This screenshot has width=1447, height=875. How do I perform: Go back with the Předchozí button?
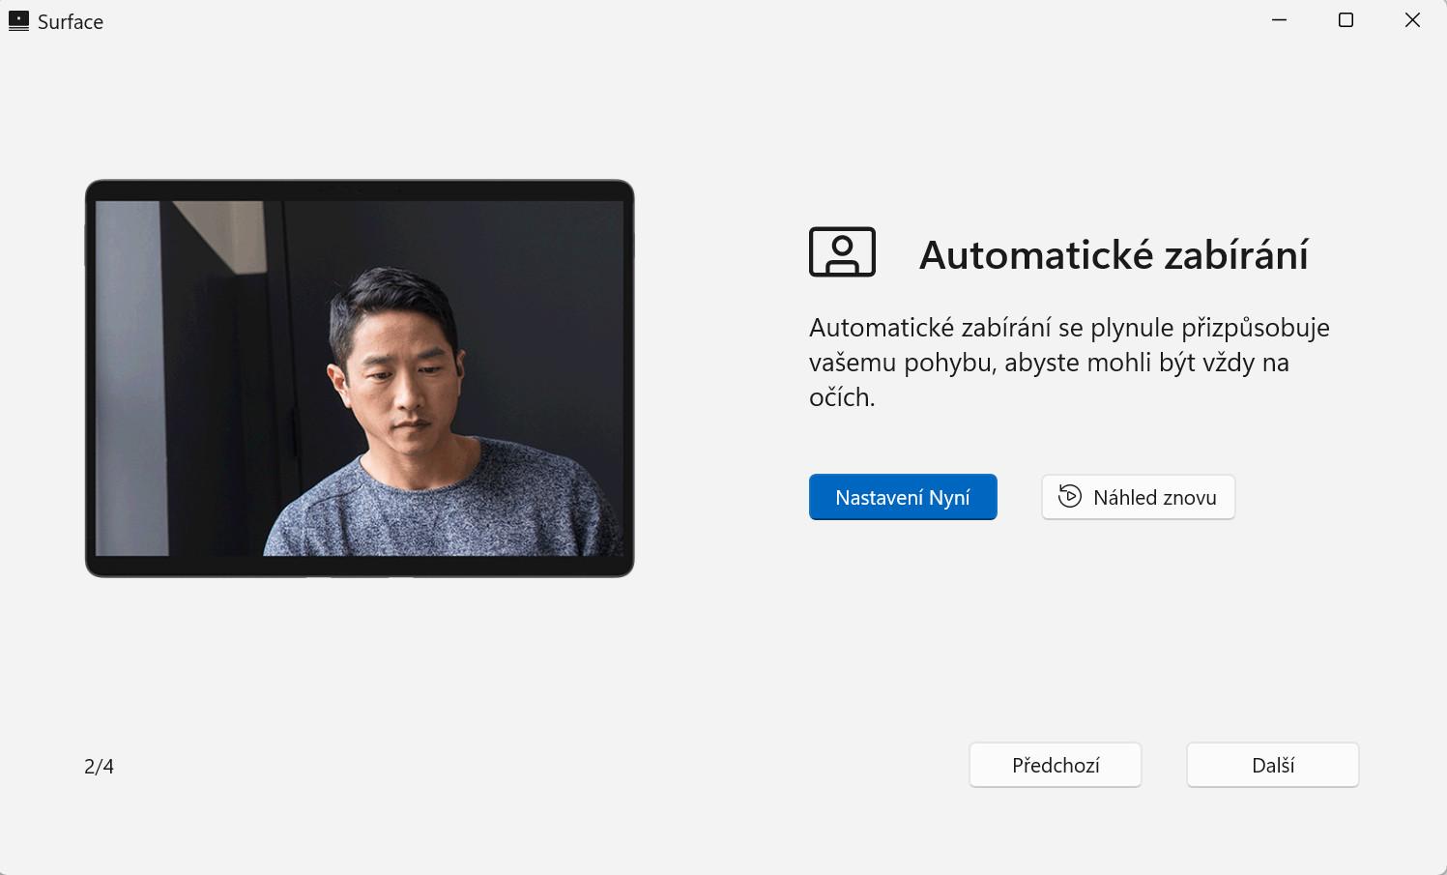tap(1056, 765)
